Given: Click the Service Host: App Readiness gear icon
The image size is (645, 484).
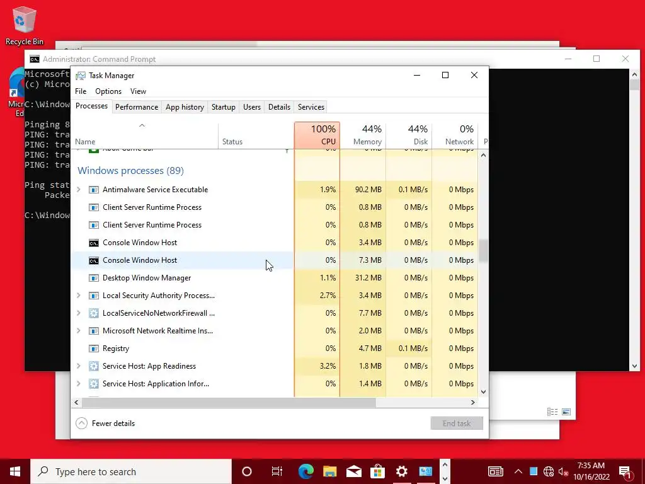Looking at the screenshot, I should pos(94,366).
